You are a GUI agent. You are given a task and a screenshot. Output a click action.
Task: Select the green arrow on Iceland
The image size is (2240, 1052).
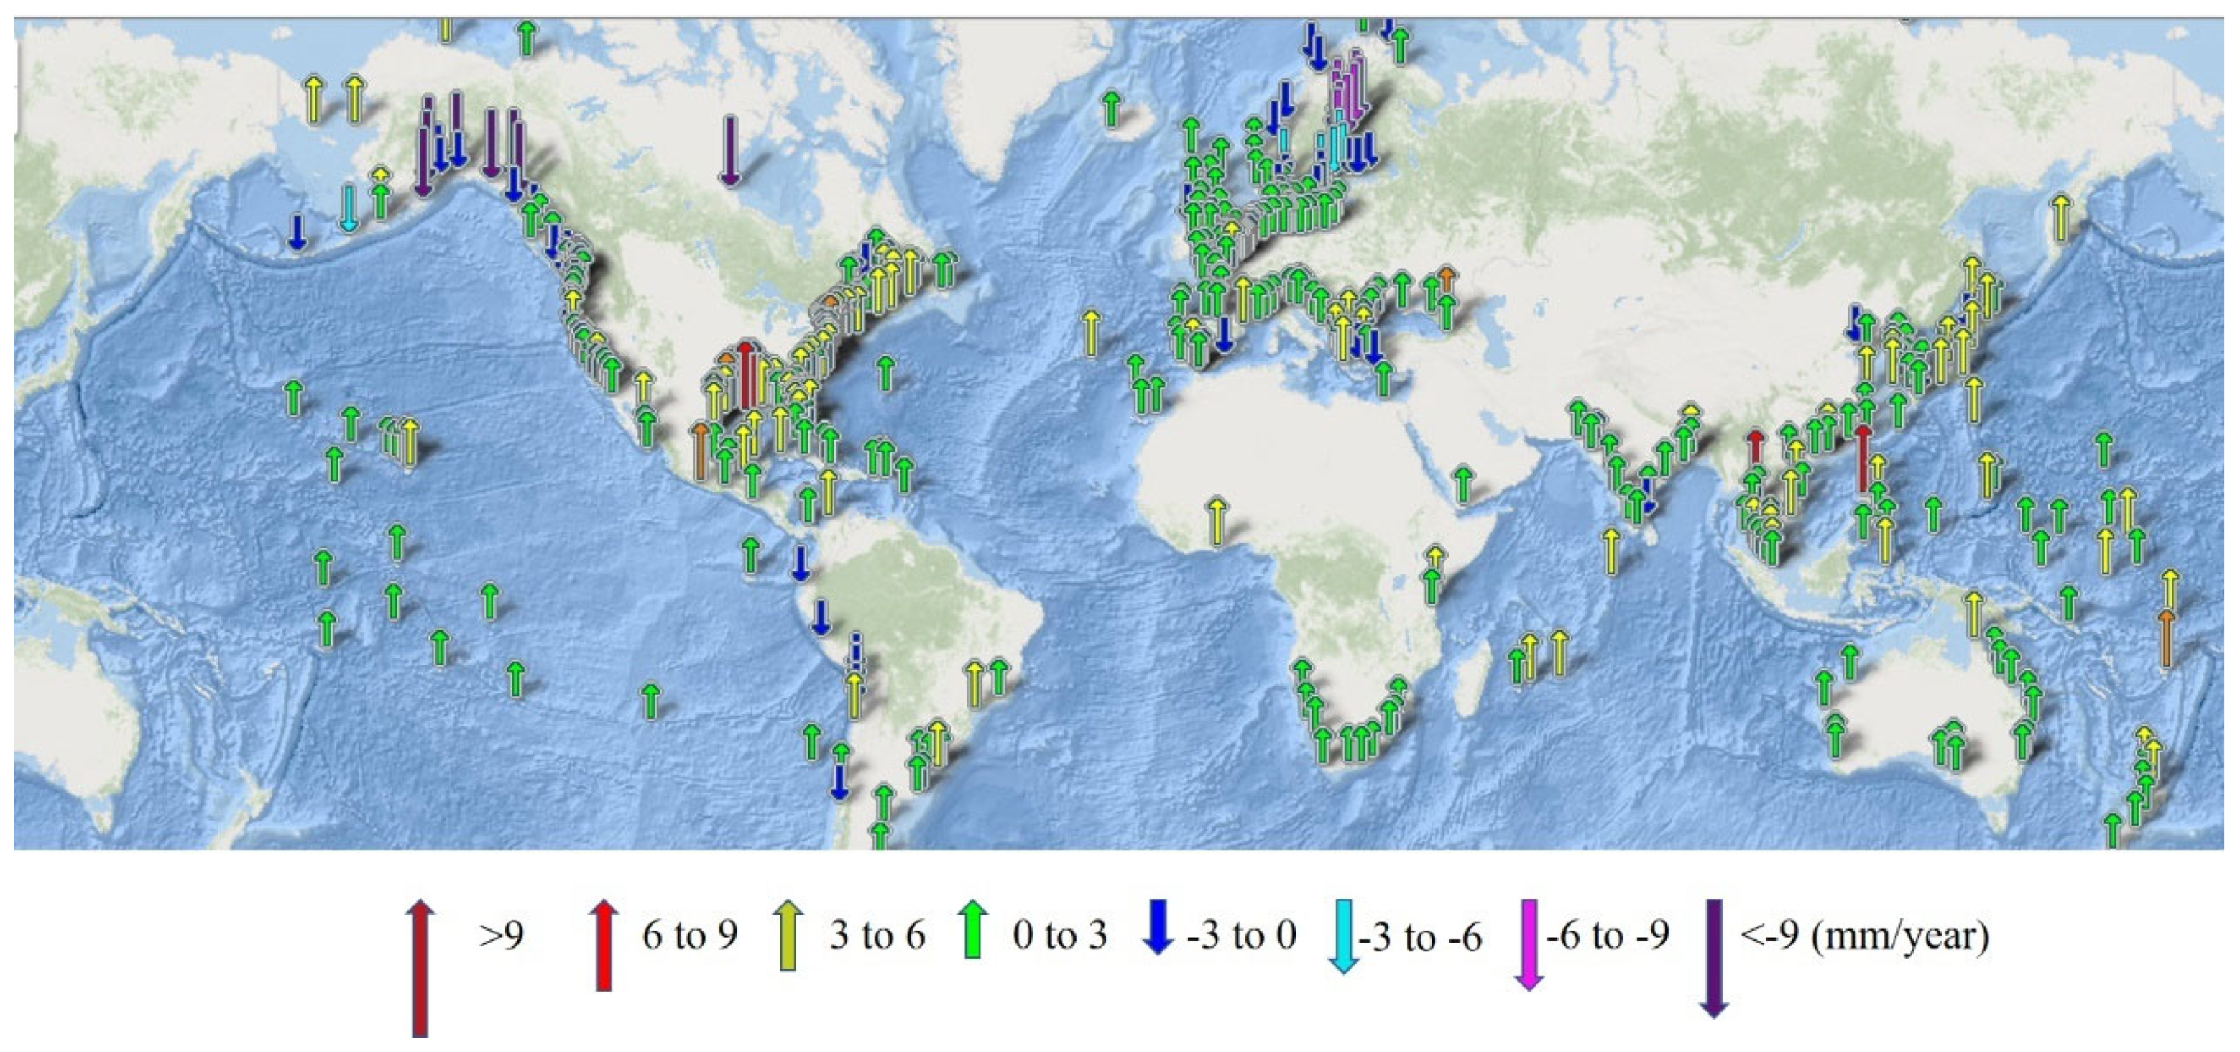coord(1110,109)
